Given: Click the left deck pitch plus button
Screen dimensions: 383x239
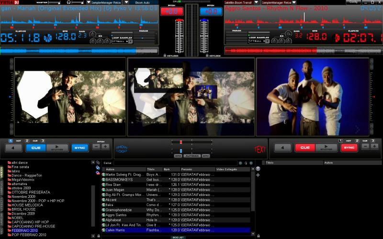Looking at the screenshot, I should coord(105,147).
